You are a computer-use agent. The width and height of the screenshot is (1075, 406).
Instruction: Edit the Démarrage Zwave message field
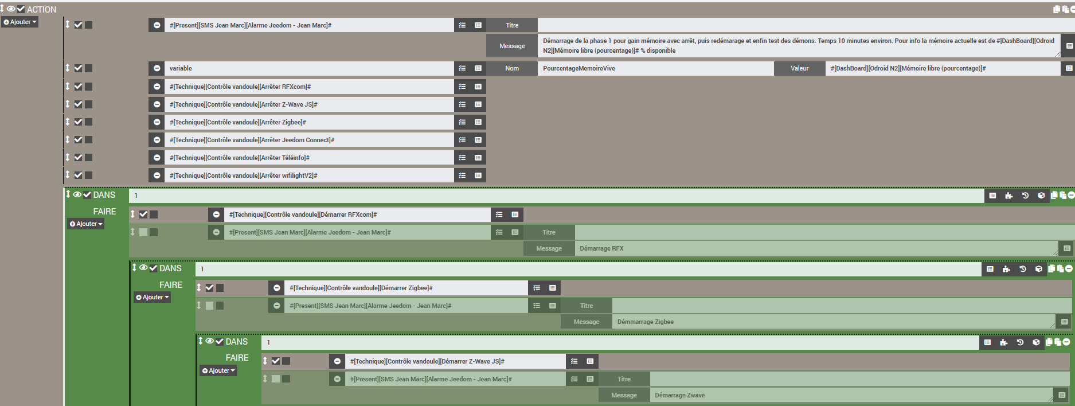coord(852,395)
